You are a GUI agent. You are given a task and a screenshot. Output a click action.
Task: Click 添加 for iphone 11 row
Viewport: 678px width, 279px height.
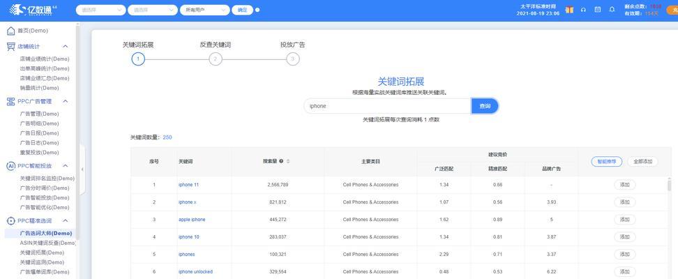click(625, 185)
